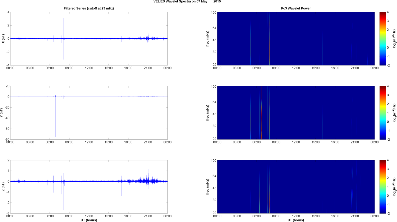Click the '09:00' tick under the middle wavelet panel

[276, 142]
